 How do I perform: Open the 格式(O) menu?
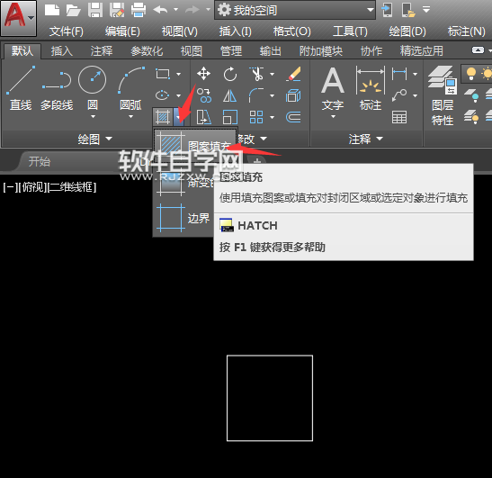pos(291,32)
